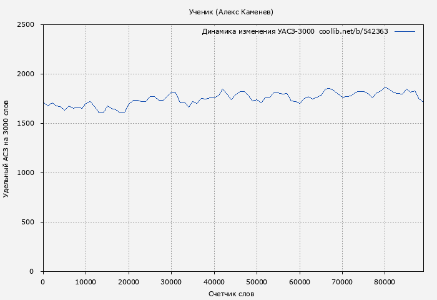Click the x-axis label 'Счетчик слов'

pyautogui.click(x=231, y=294)
